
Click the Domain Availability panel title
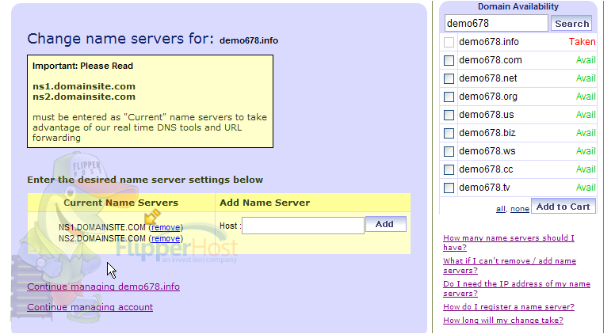pos(518,6)
